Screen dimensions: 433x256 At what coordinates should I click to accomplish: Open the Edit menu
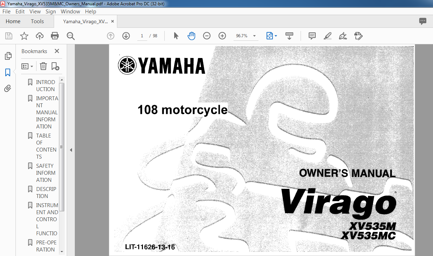tap(20, 11)
